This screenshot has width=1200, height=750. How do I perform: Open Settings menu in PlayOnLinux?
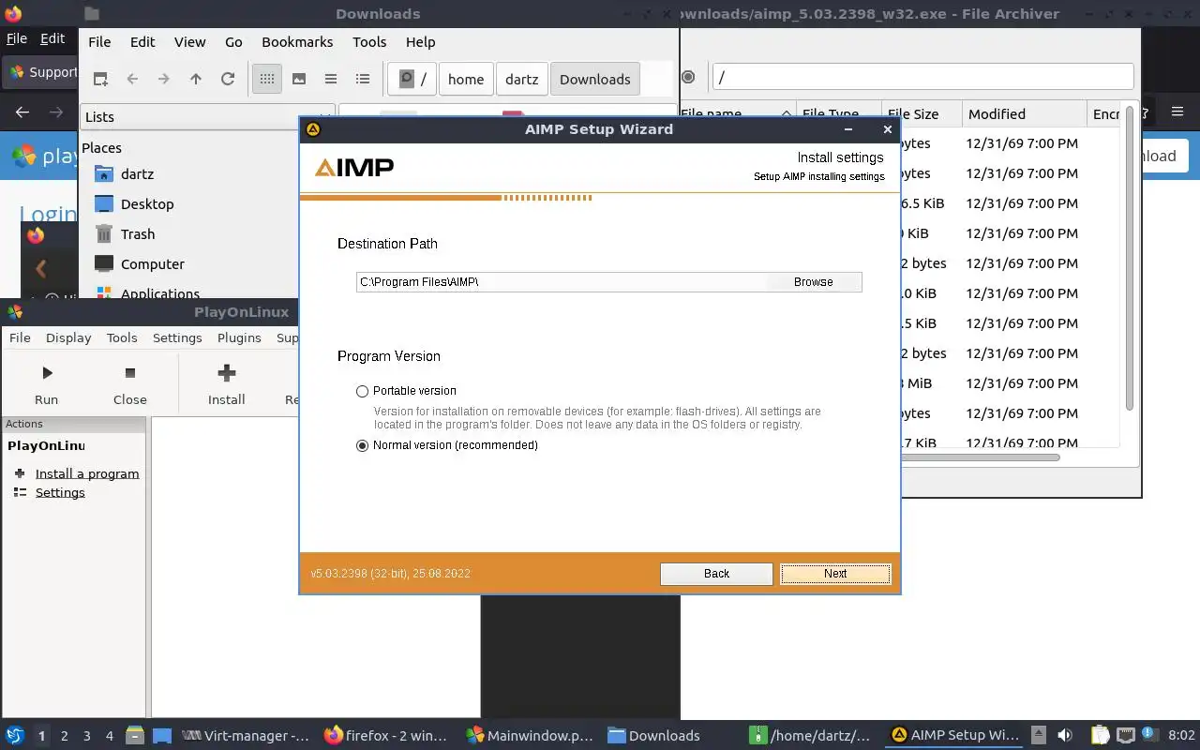coord(177,337)
